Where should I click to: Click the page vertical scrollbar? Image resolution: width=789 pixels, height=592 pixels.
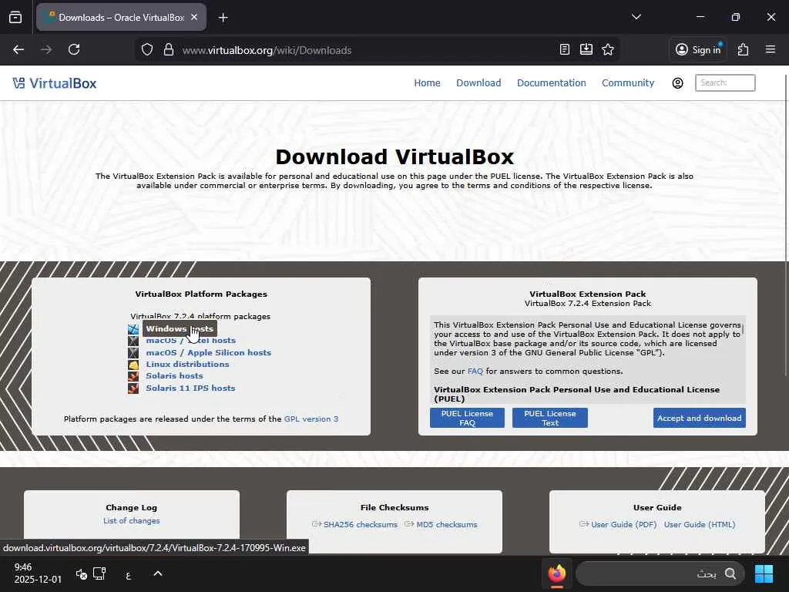point(786,224)
